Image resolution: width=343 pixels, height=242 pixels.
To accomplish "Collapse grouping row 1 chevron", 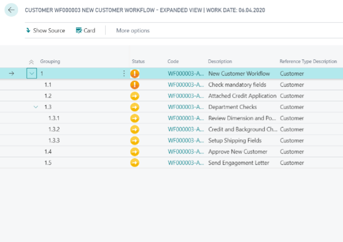I will [x=32, y=73].
